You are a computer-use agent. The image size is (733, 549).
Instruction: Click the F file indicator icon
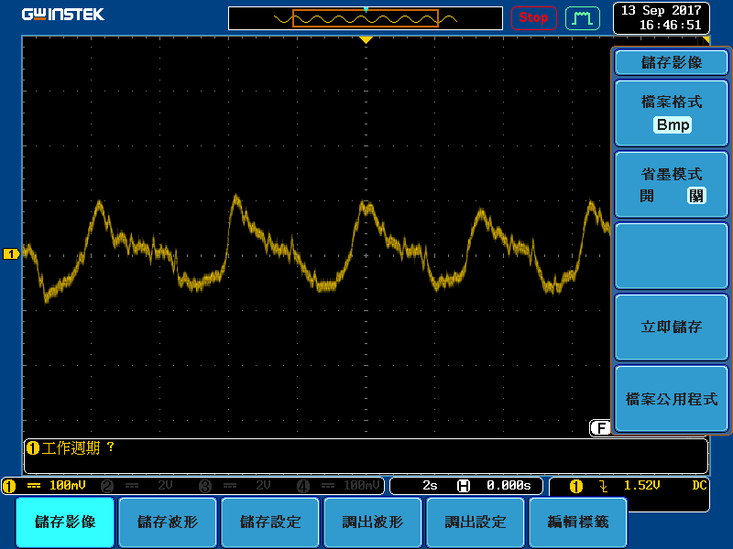tap(601, 427)
